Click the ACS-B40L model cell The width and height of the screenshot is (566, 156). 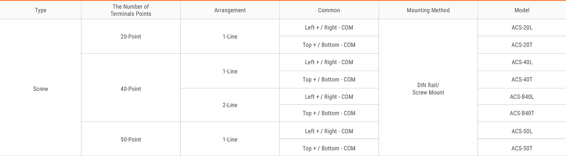click(522, 97)
